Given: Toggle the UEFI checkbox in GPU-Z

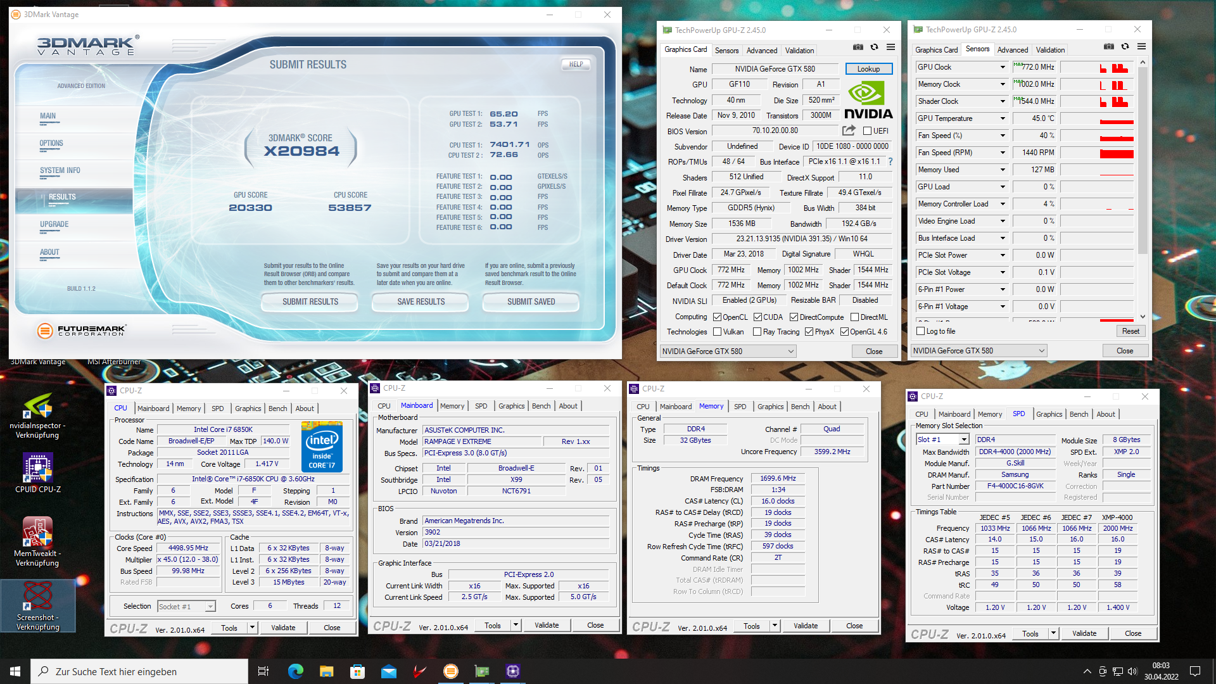Looking at the screenshot, I should point(867,131).
